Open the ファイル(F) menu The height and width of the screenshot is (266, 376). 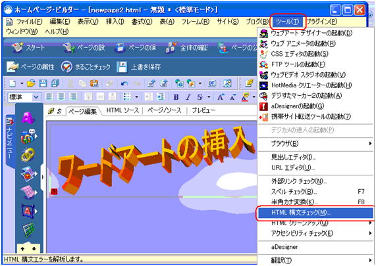click(x=29, y=22)
